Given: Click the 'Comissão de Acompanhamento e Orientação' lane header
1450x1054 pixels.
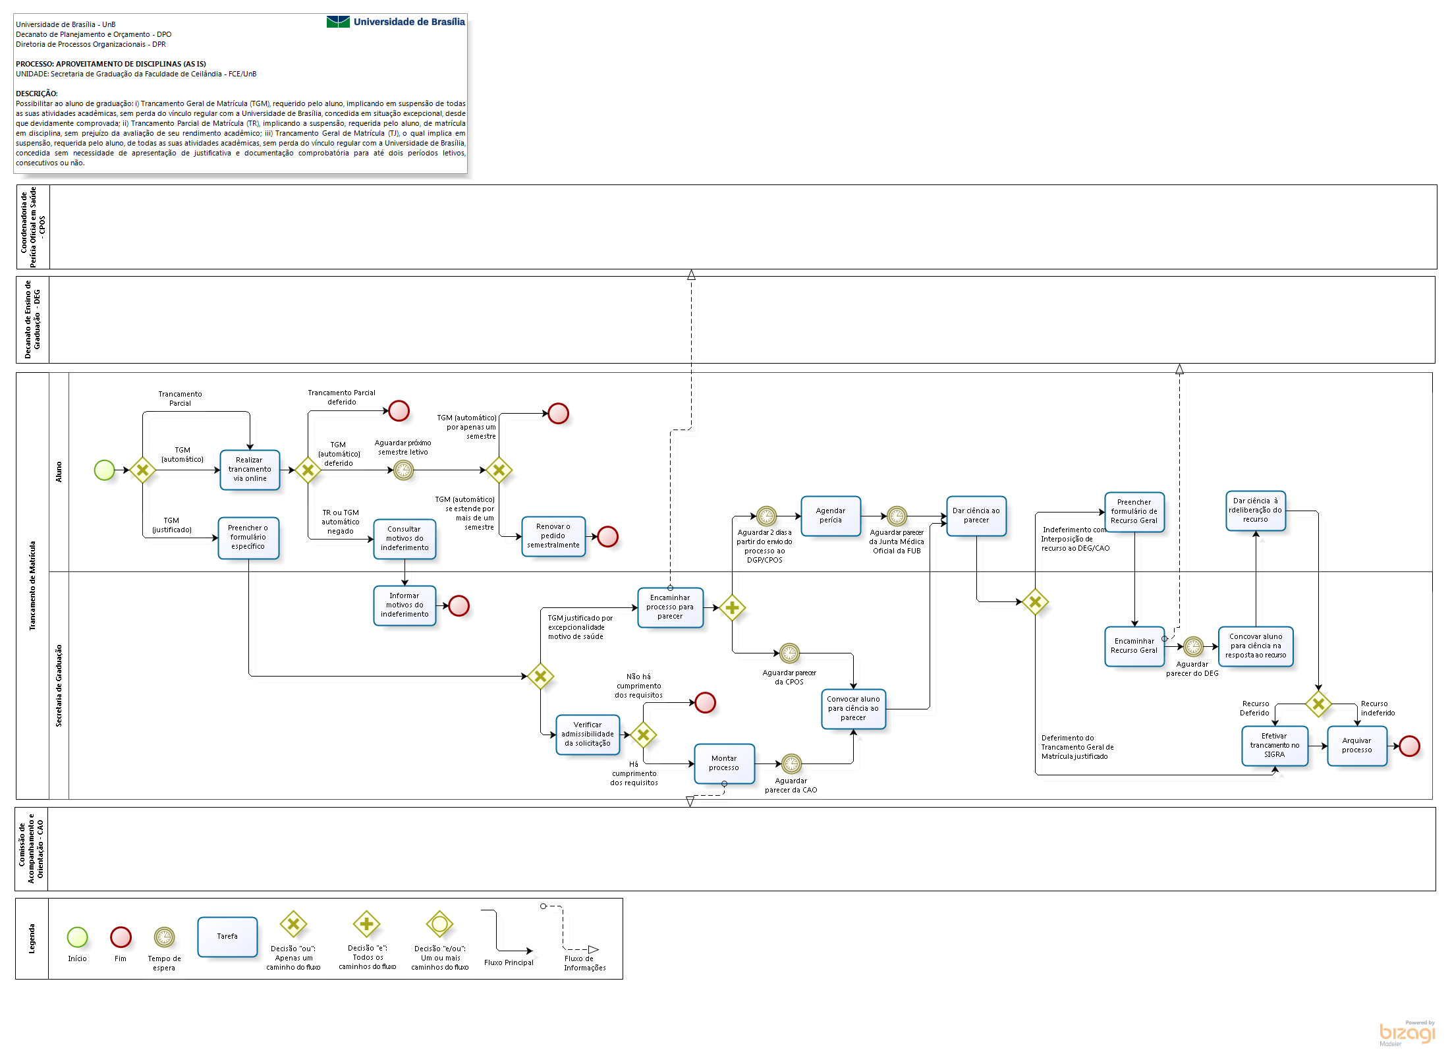Looking at the screenshot, I should pos(32,849).
